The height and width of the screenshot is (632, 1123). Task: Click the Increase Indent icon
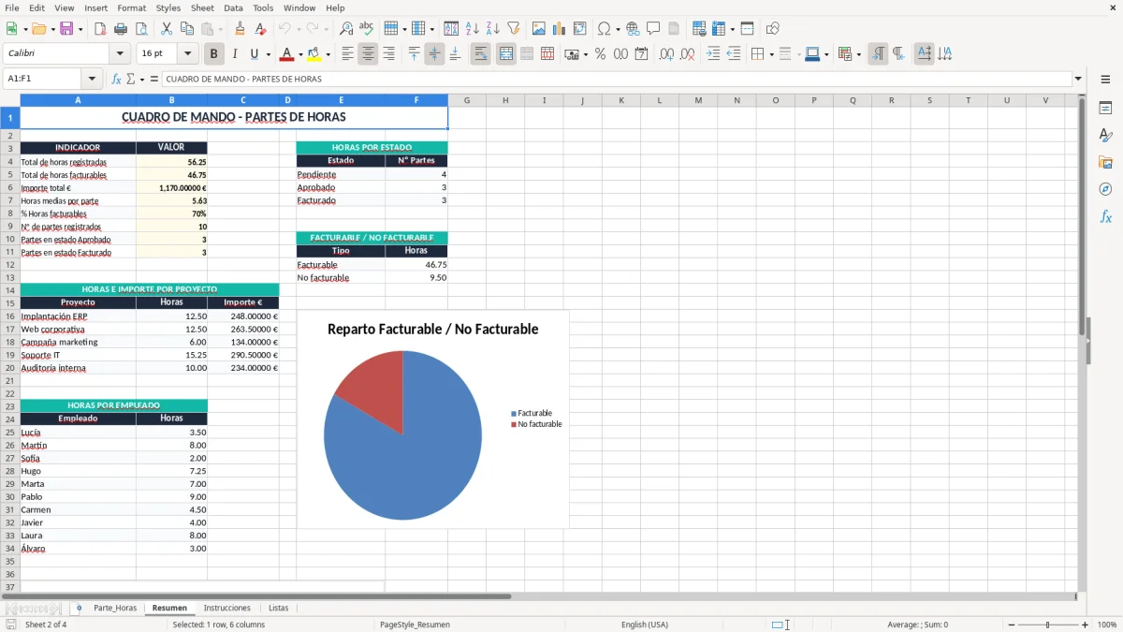(x=713, y=54)
